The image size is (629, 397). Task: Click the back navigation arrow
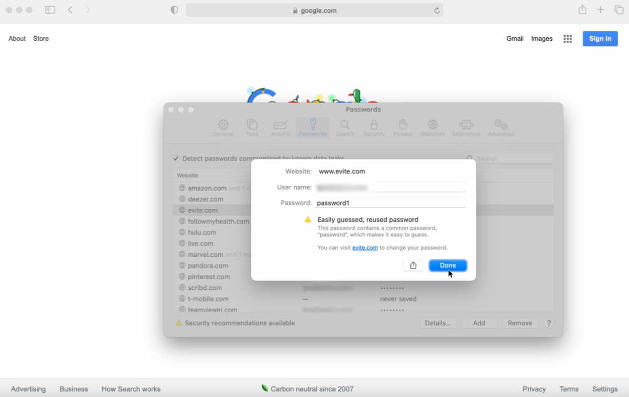[71, 10]
